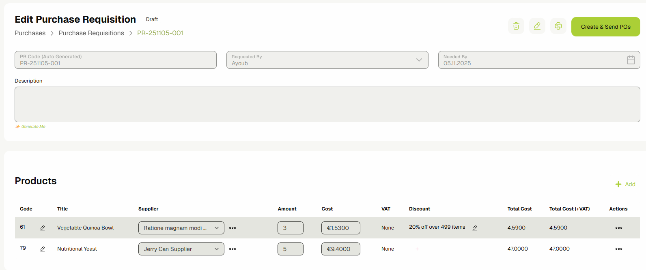This screenshot has height=270, width=646.
Task: Open Jerry Can Supplier dropdown
Action: (181, 249)
